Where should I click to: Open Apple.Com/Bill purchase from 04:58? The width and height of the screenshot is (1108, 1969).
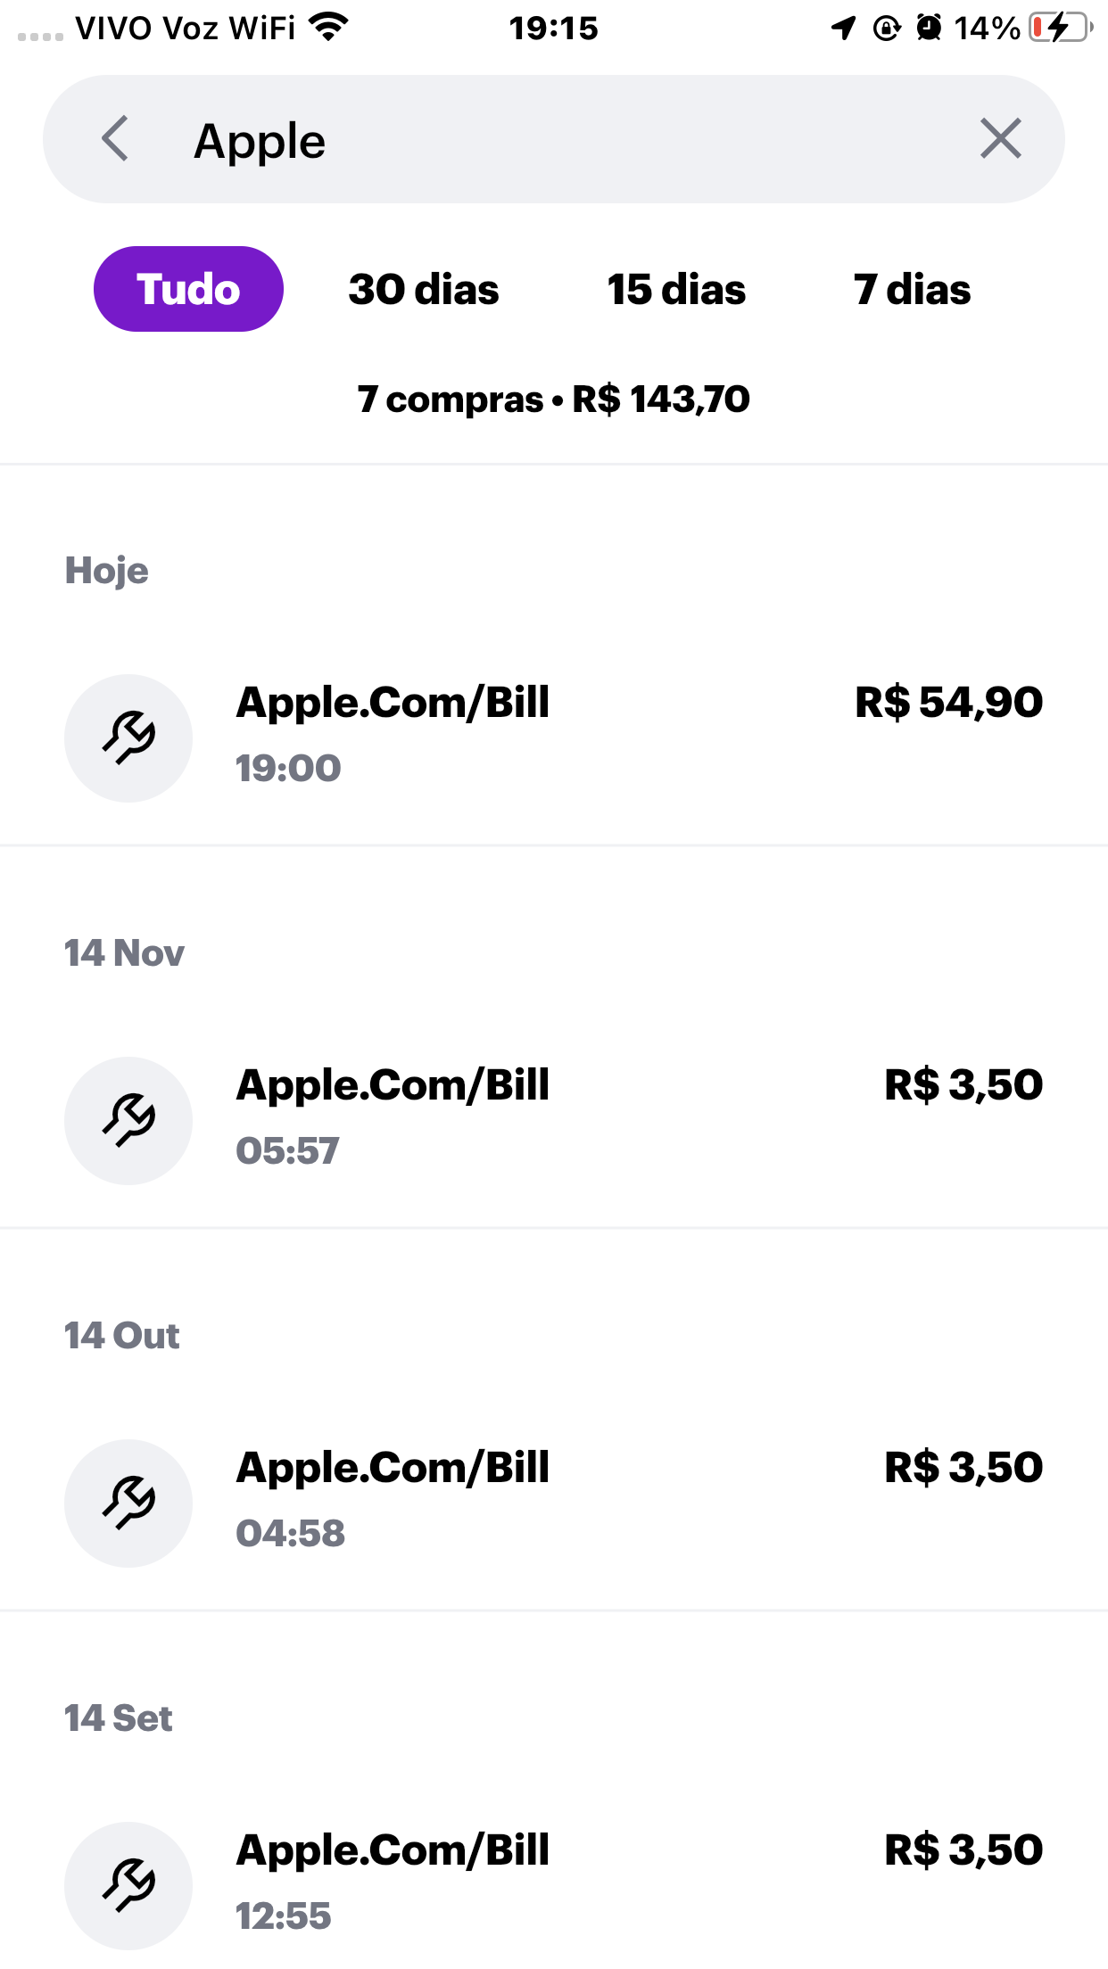pyautogui.click(x=624, y=1501)
